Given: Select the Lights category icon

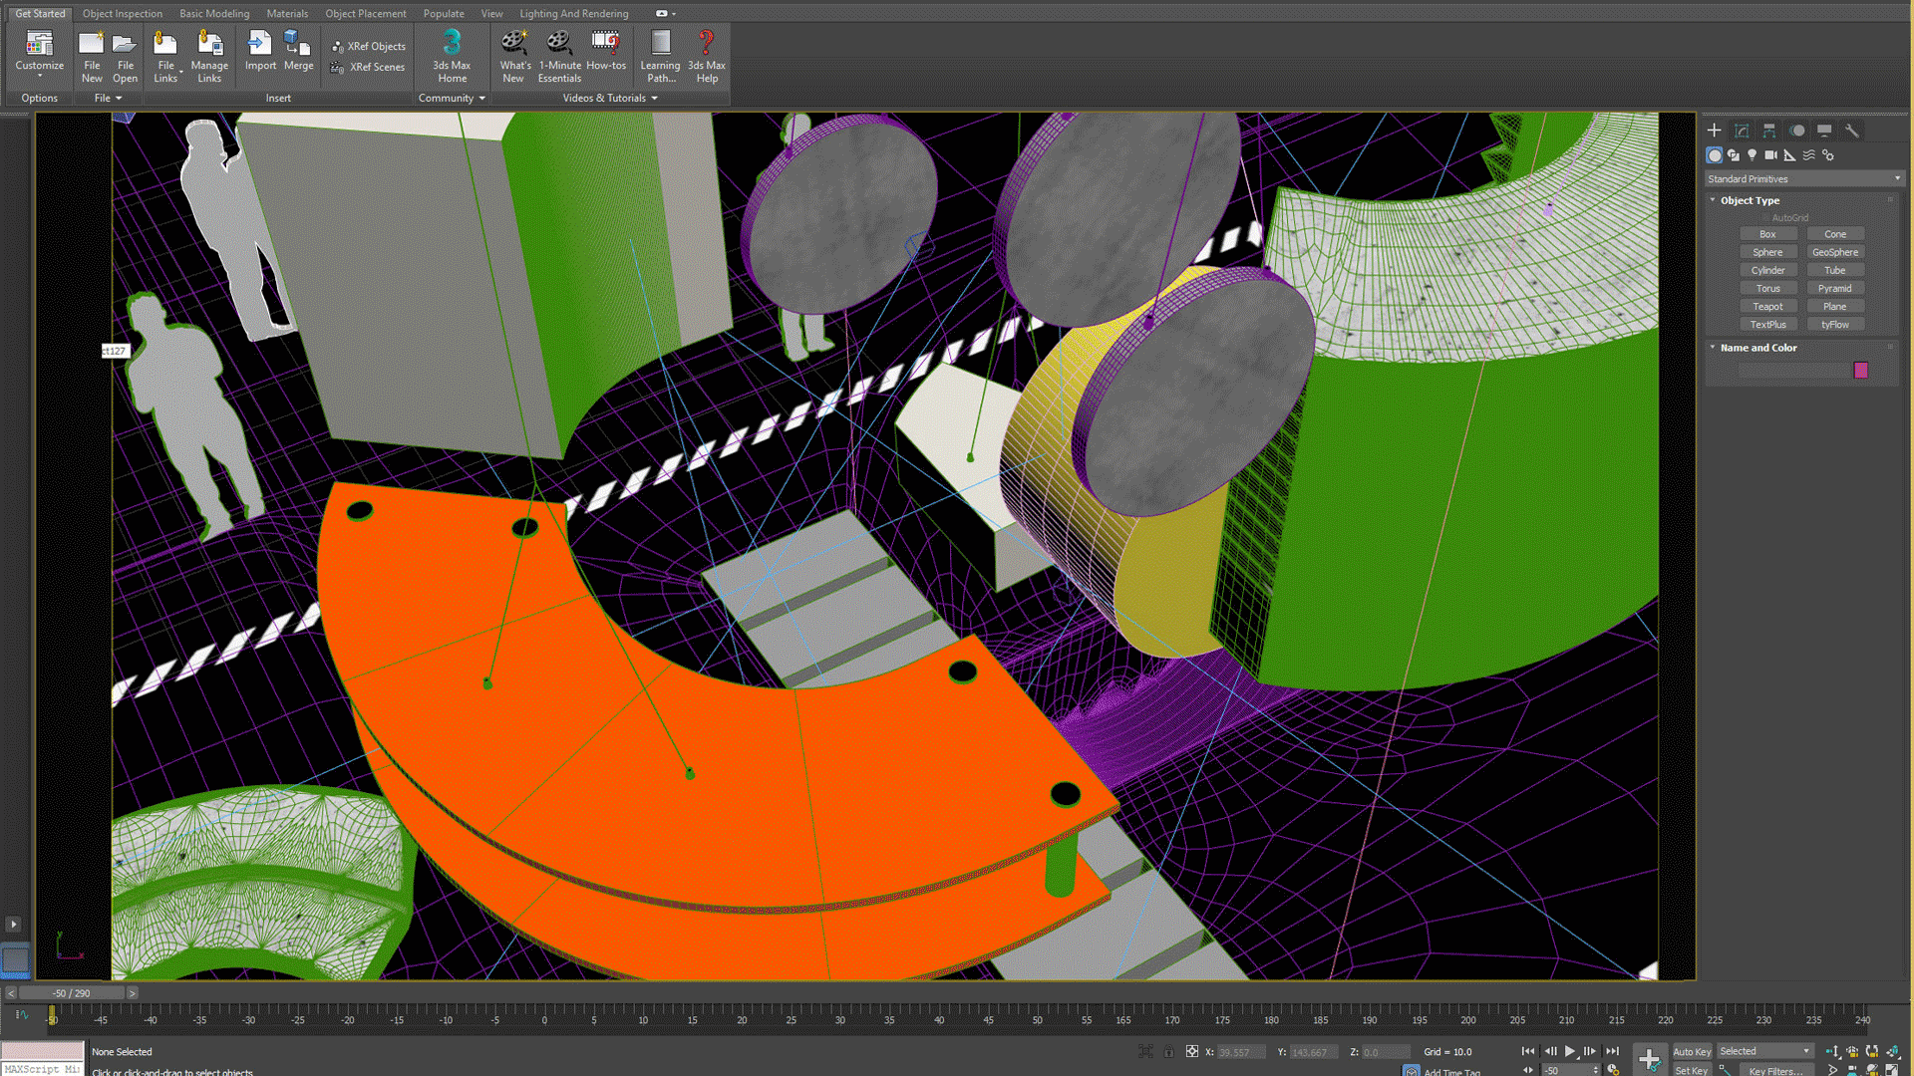Looking at the screenshot, I should pos(1752,155).
